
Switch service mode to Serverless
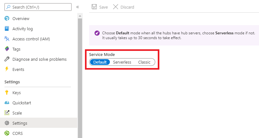click(x=122, y=62)
